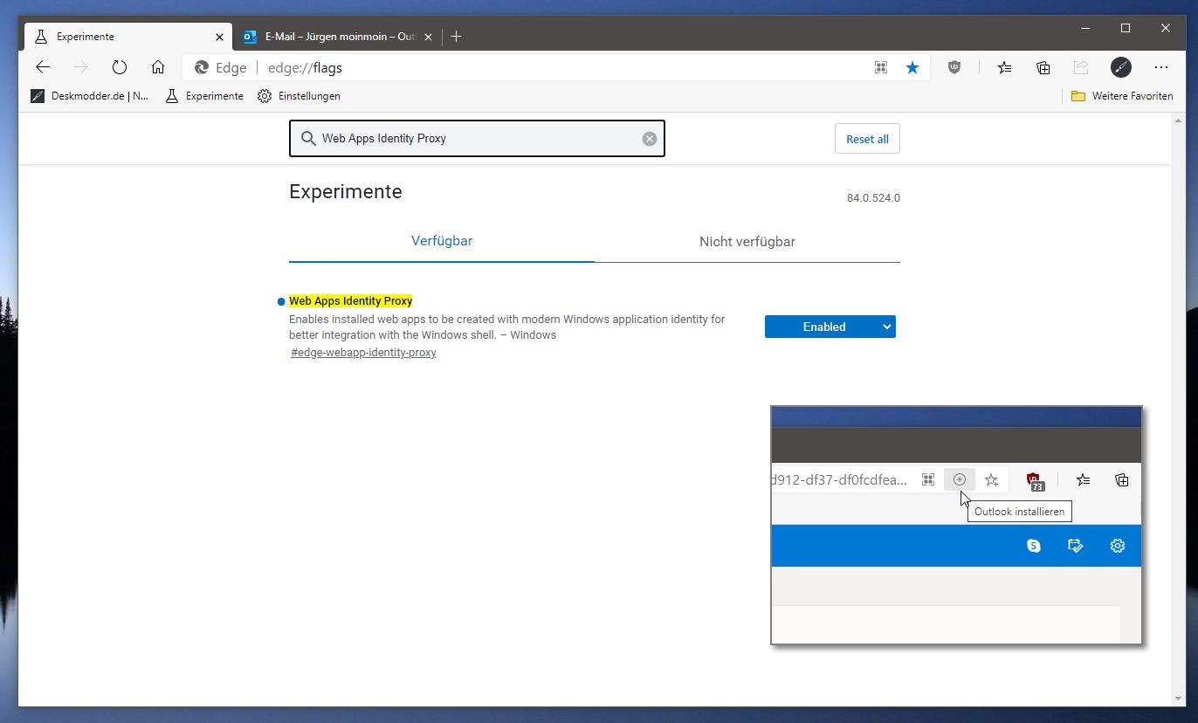Open the Deskmodder.de bookmark

pos(90,96)
